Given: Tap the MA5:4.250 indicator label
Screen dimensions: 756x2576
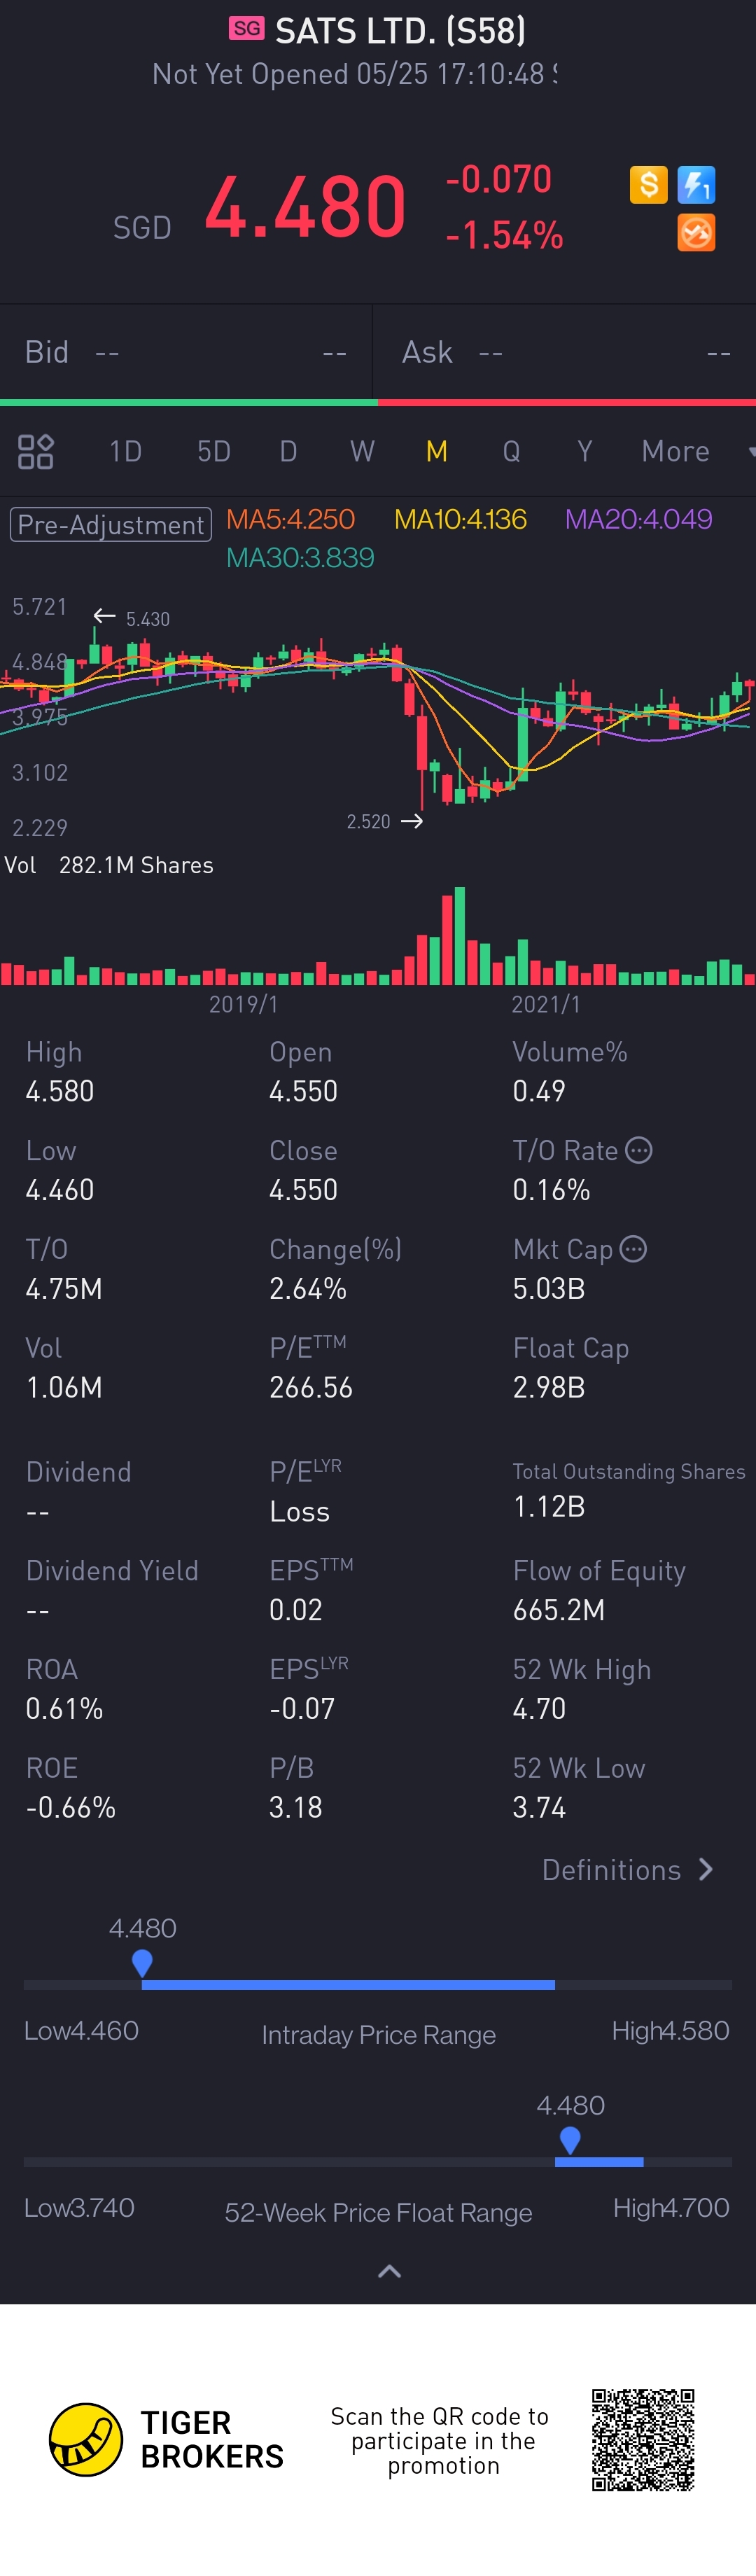Looking at the screenshot, I should (290, 520).
